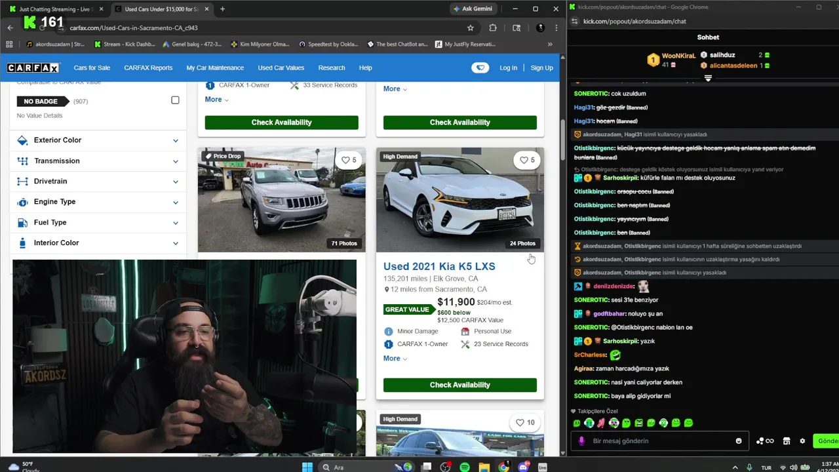Open Spotify from the taskbar

click(465, 467)
